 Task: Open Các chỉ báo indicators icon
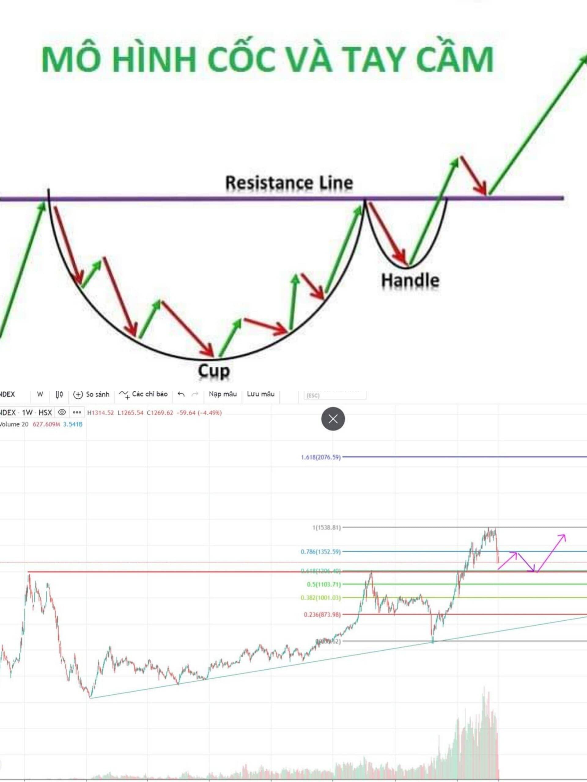pyautogui.click(x=124, y=394)
